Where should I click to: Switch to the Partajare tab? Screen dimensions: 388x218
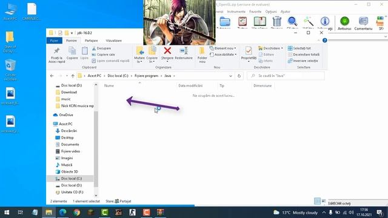tap(91, 41)
